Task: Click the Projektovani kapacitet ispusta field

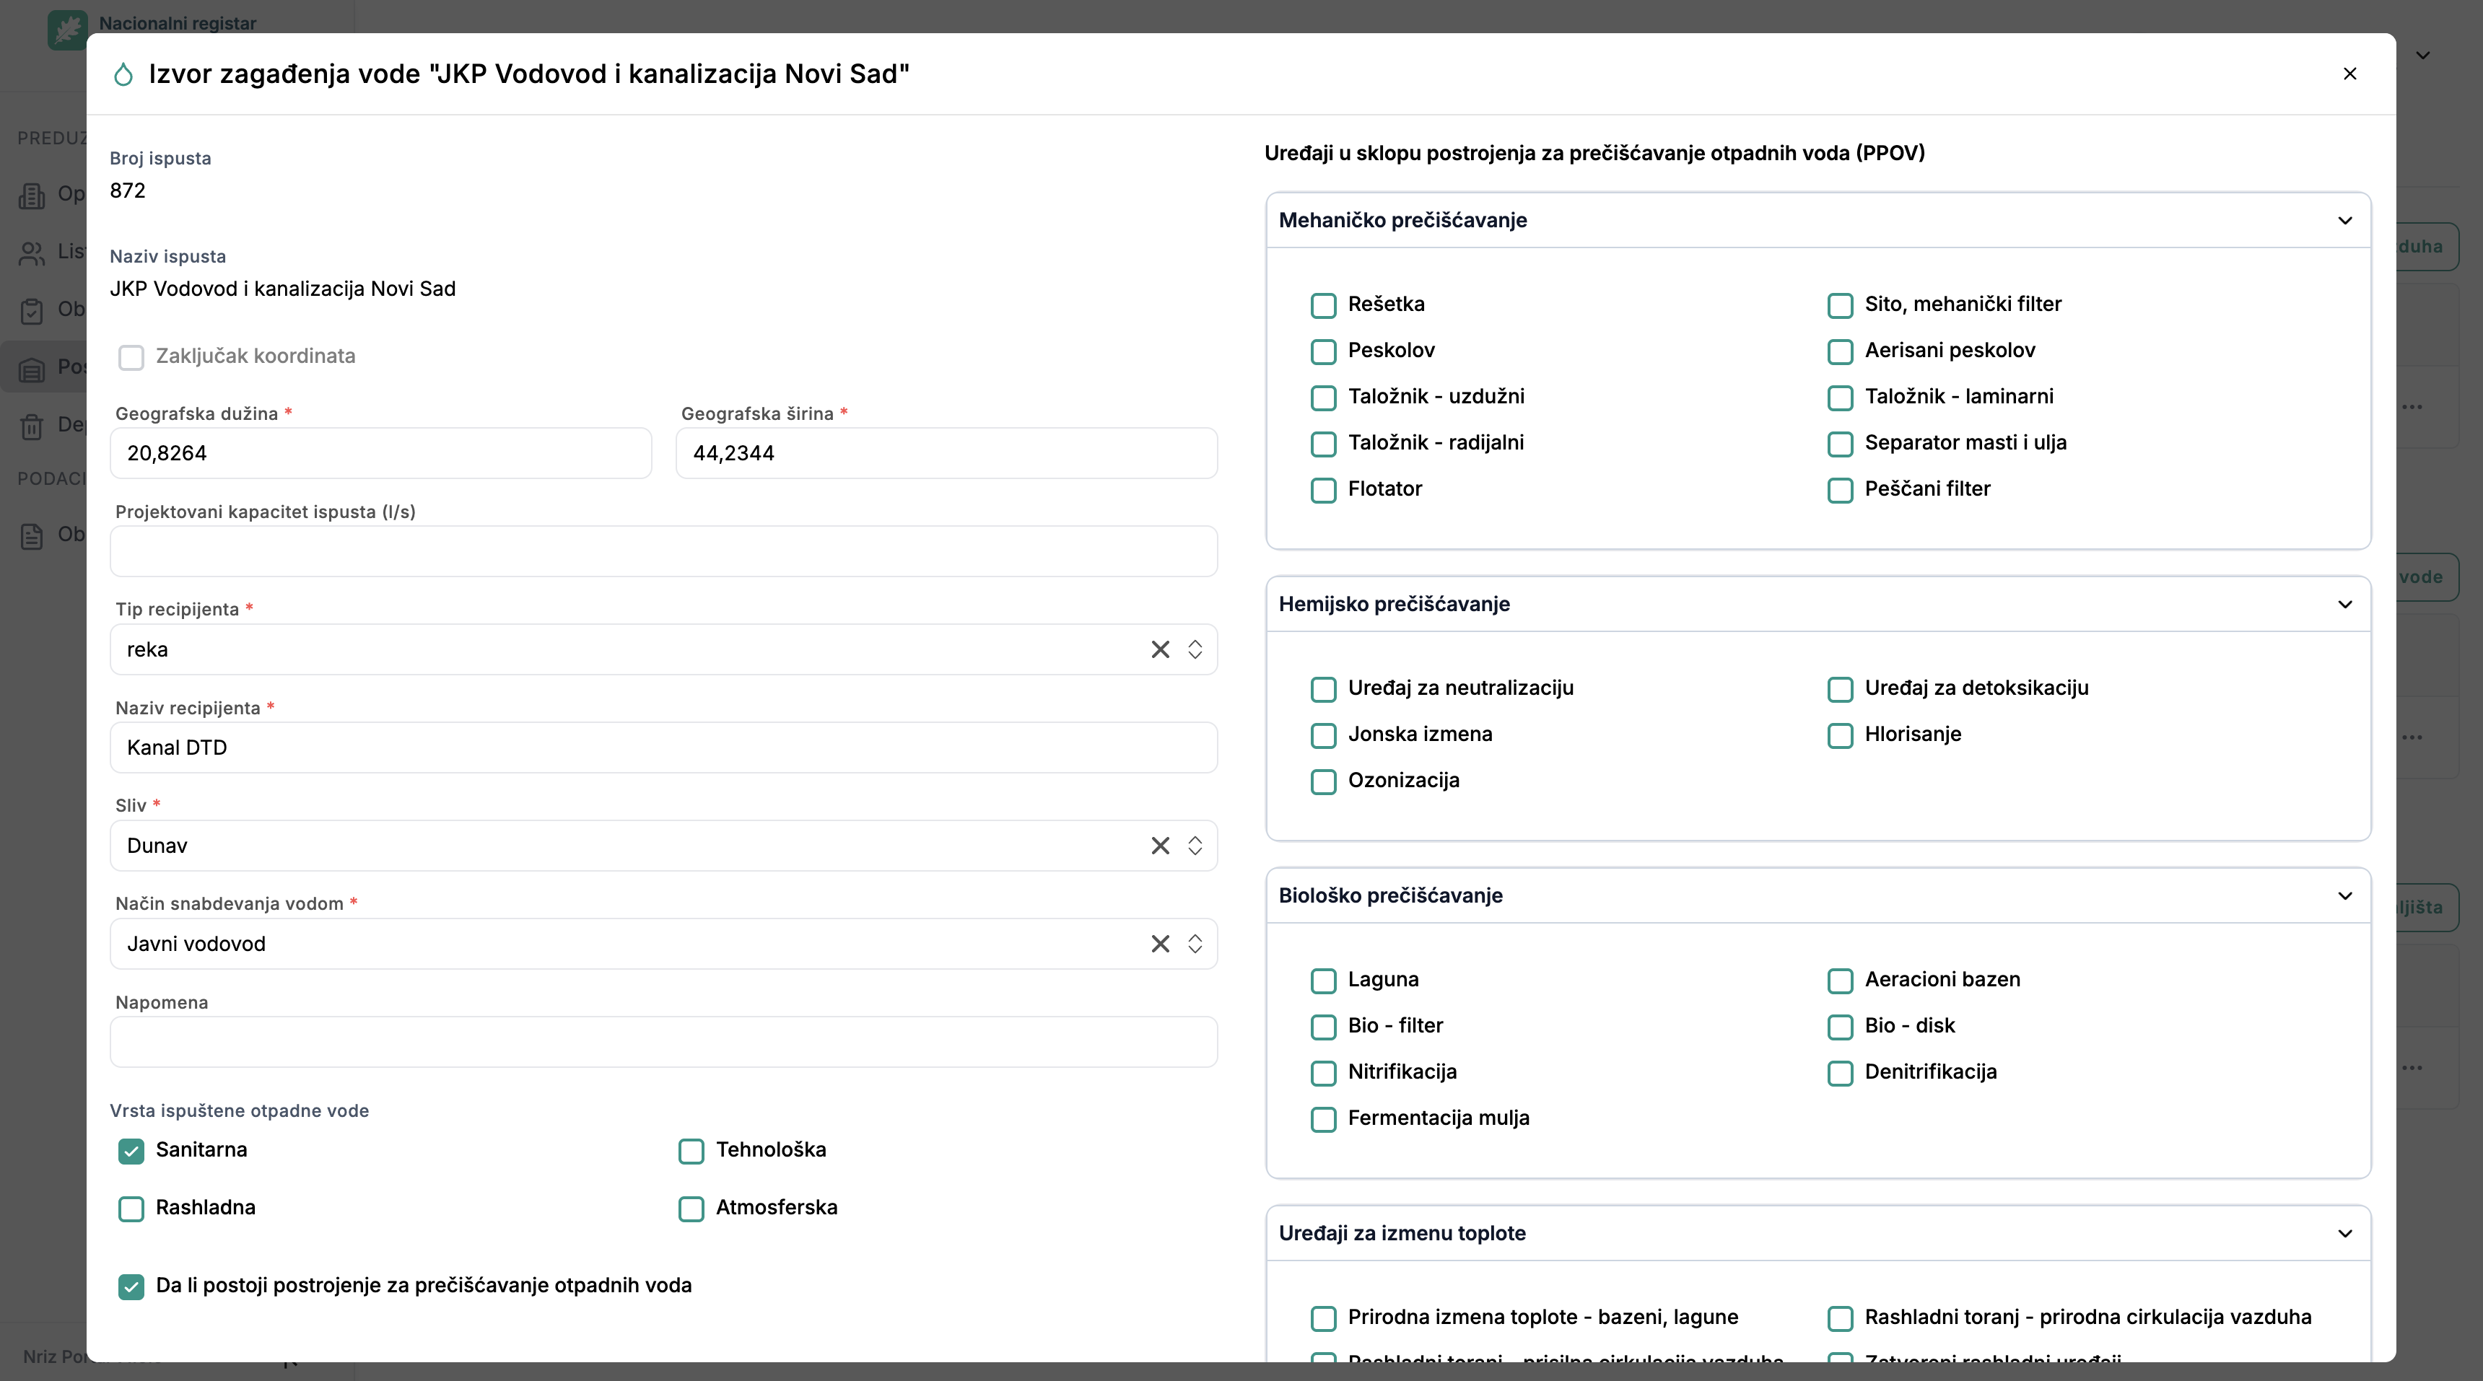Action: [x=663, y=551]
